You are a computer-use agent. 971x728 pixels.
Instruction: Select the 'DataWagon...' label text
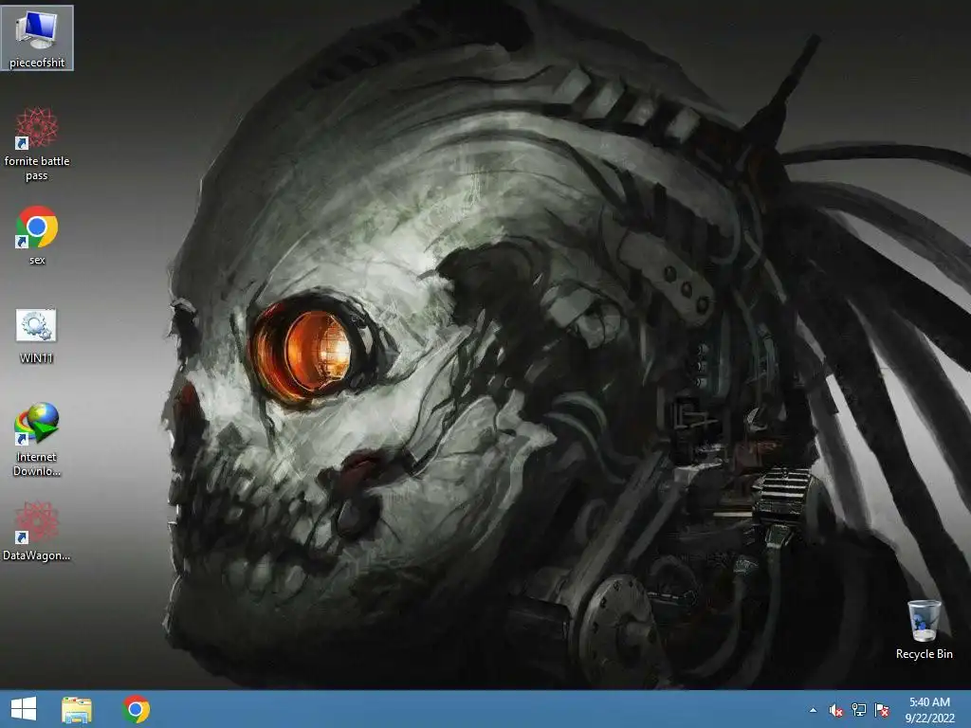click(37, 555)
